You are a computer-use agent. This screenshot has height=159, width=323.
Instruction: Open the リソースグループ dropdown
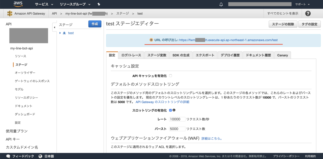(x=75, y=4)
